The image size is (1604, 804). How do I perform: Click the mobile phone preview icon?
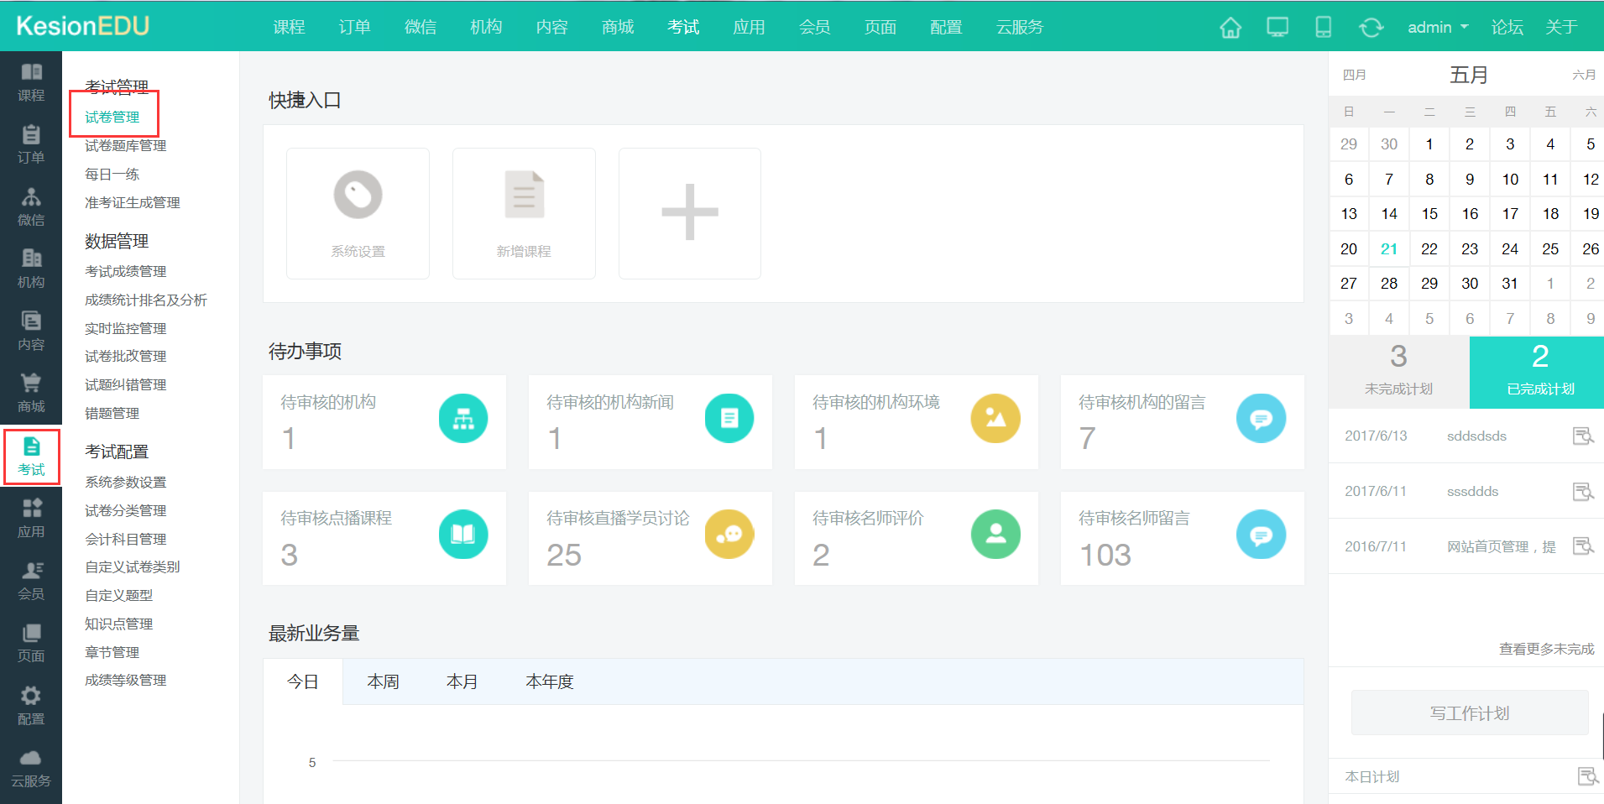tap(1323, 28)
